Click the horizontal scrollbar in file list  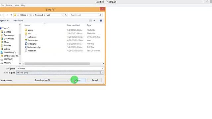[x=57, y=64]
